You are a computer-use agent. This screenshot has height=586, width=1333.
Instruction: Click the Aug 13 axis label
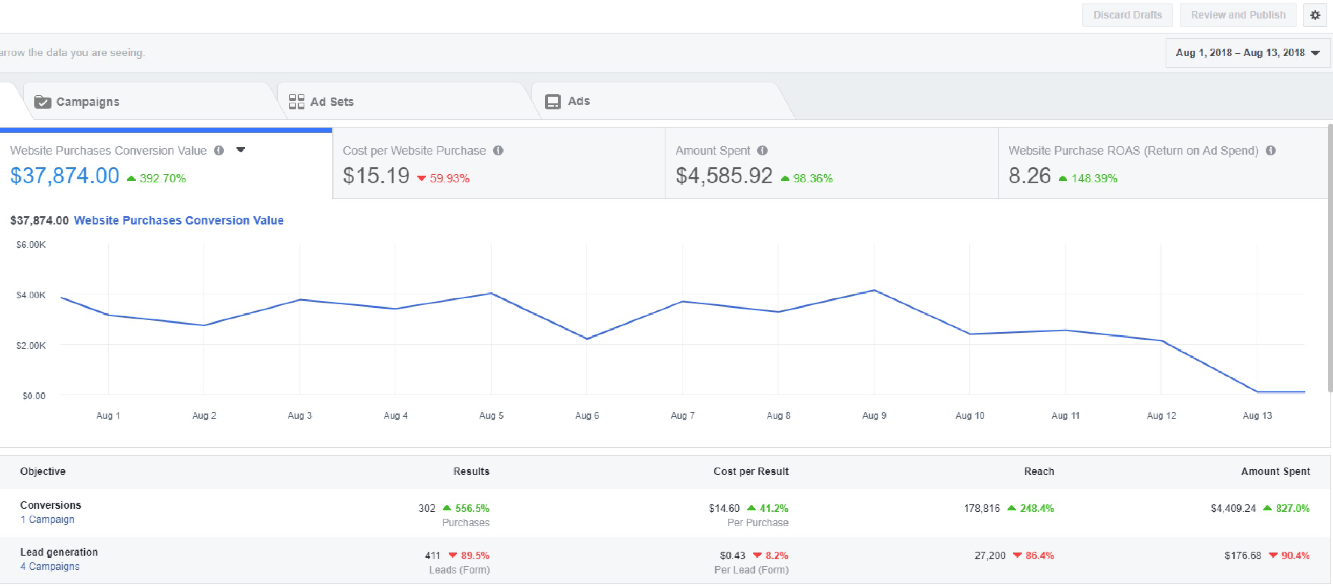1257,416
